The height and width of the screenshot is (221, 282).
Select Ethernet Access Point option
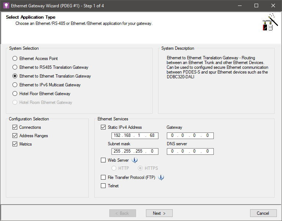(15, 59)
